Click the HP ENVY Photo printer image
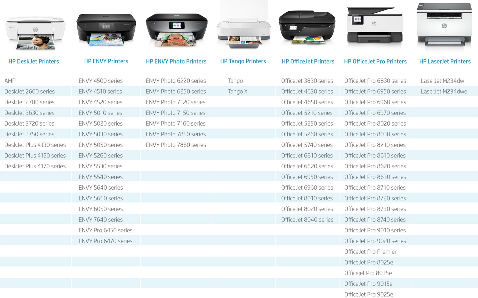This screenshot has width=478, height=298. tap(177, 30)
